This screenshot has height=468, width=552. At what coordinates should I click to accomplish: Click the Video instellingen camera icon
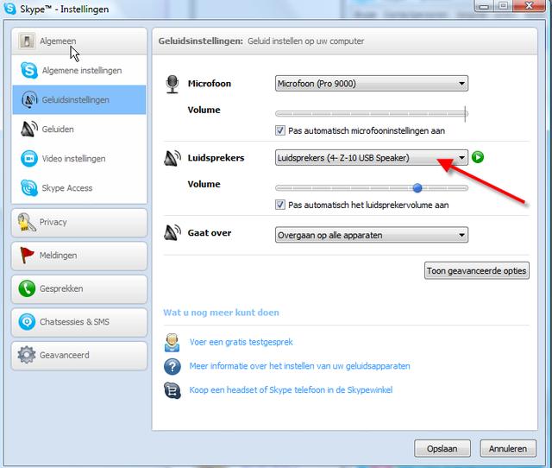click(29, 159)
